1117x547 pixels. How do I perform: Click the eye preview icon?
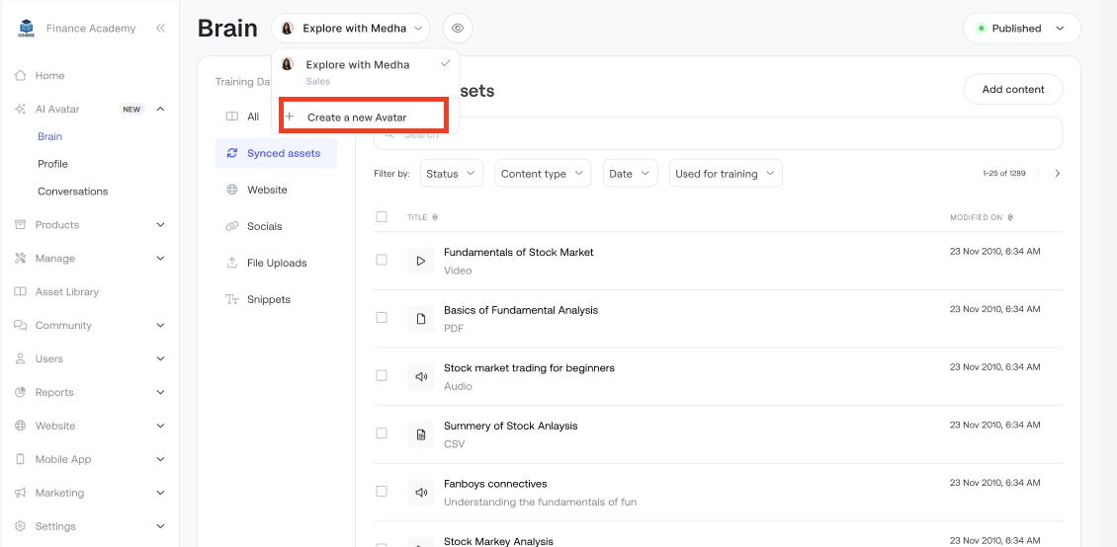click(458, 29)
